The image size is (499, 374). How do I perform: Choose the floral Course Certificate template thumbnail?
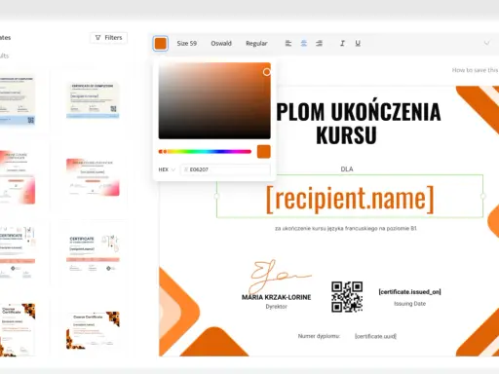tap(93, 330)
